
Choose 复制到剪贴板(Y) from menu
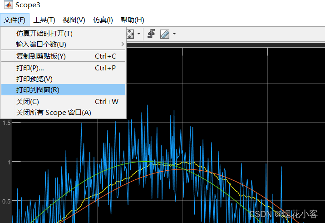click(64, 56)
